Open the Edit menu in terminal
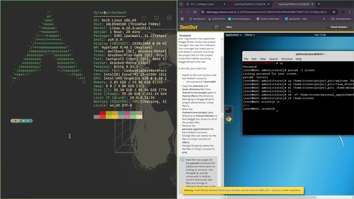The image size is (354, 199). click(x=254, y=59)
